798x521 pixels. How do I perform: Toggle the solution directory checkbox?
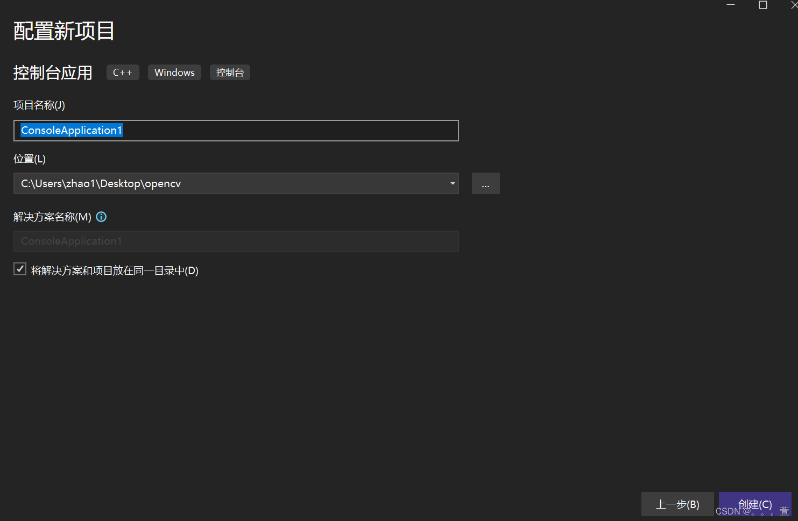click(x=19, y=268)
